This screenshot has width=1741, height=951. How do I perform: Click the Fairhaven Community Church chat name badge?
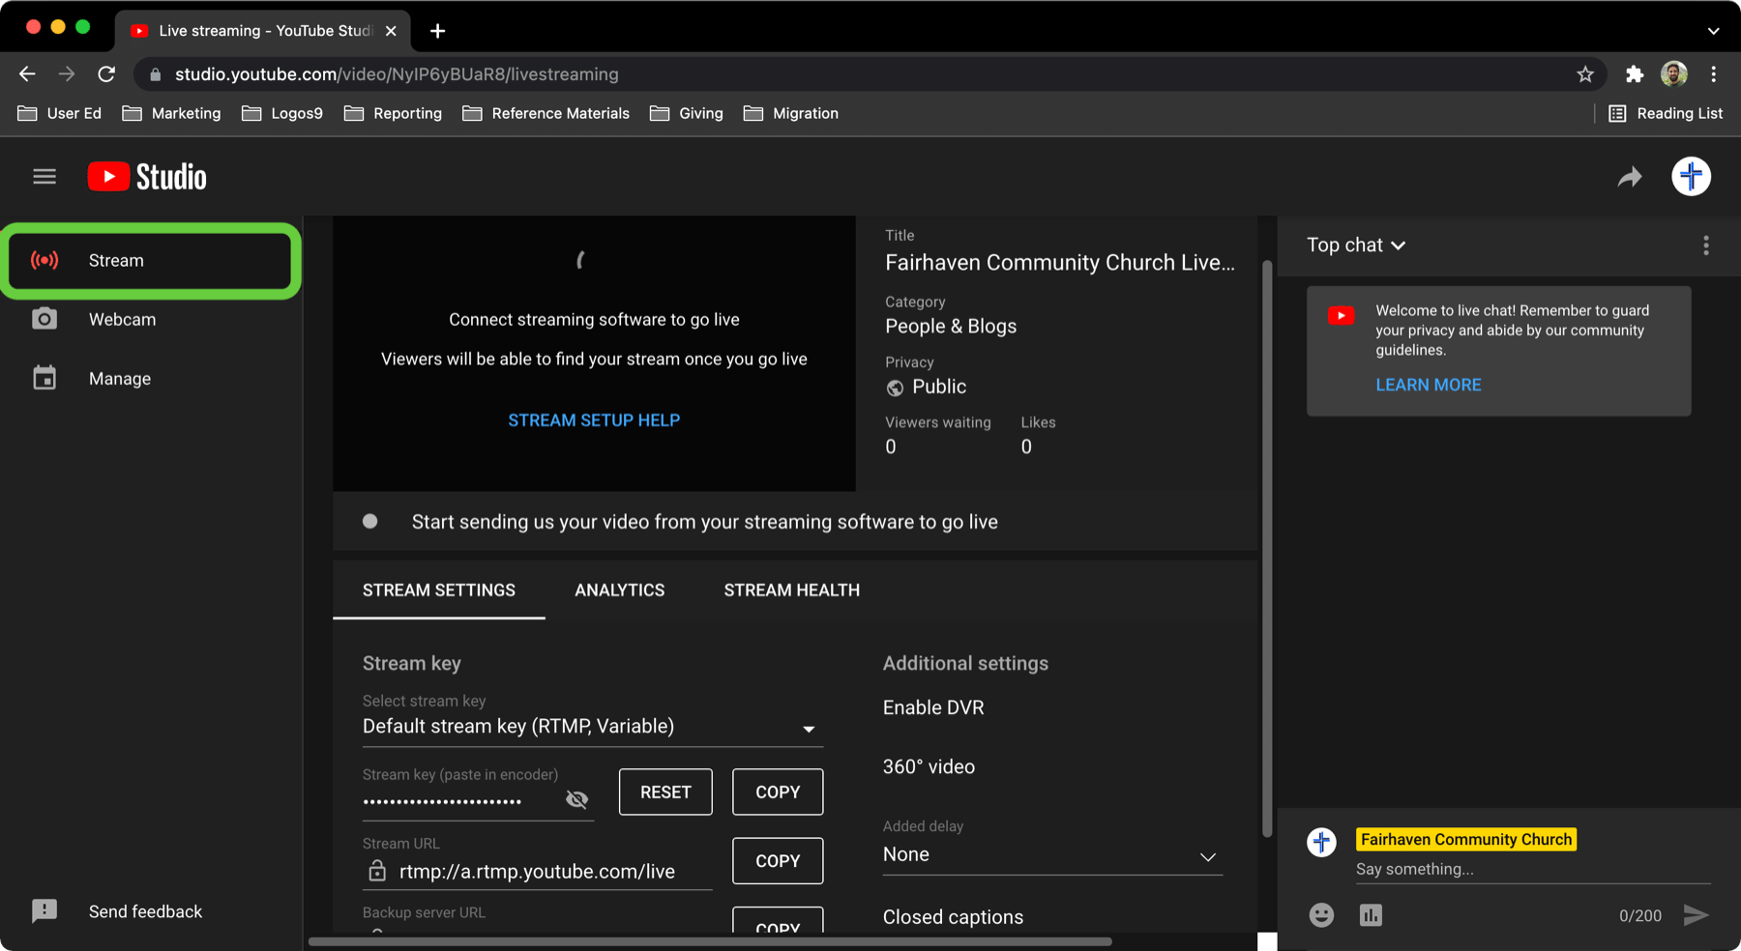pyautogui.click(x=1466, y=839)
